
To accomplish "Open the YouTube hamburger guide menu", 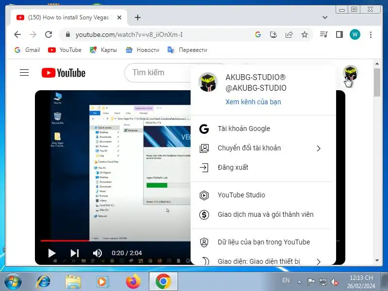I will click(x=24, y=72).
